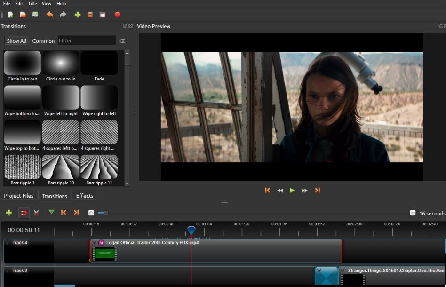Go to next marker on timeline toolbar
446x287 pixels.
[76, 213]
